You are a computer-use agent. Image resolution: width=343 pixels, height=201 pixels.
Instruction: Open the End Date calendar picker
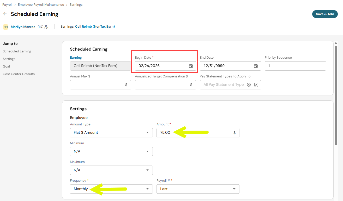click(256, 66)
